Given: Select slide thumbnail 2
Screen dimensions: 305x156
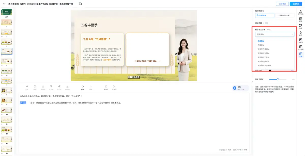Looking at the screenshot, I should pyautogui.click(x=7, y=32).
